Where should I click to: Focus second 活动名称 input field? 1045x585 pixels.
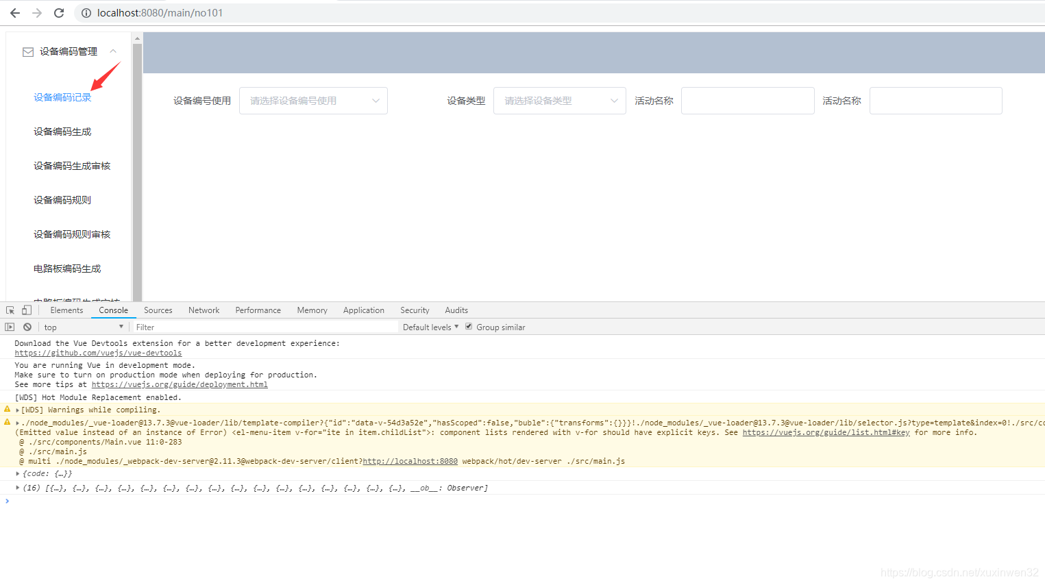point(935,101)
